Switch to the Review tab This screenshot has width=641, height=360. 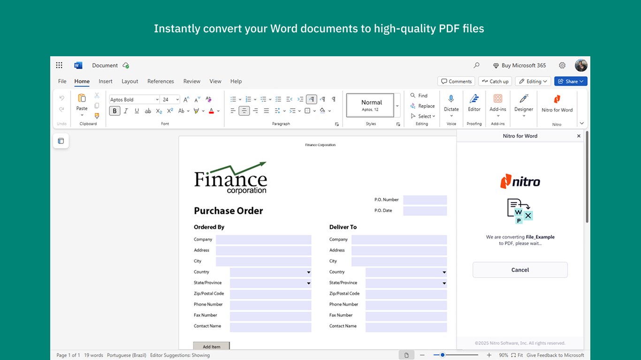pyautogui.click(x=191, y=81)
